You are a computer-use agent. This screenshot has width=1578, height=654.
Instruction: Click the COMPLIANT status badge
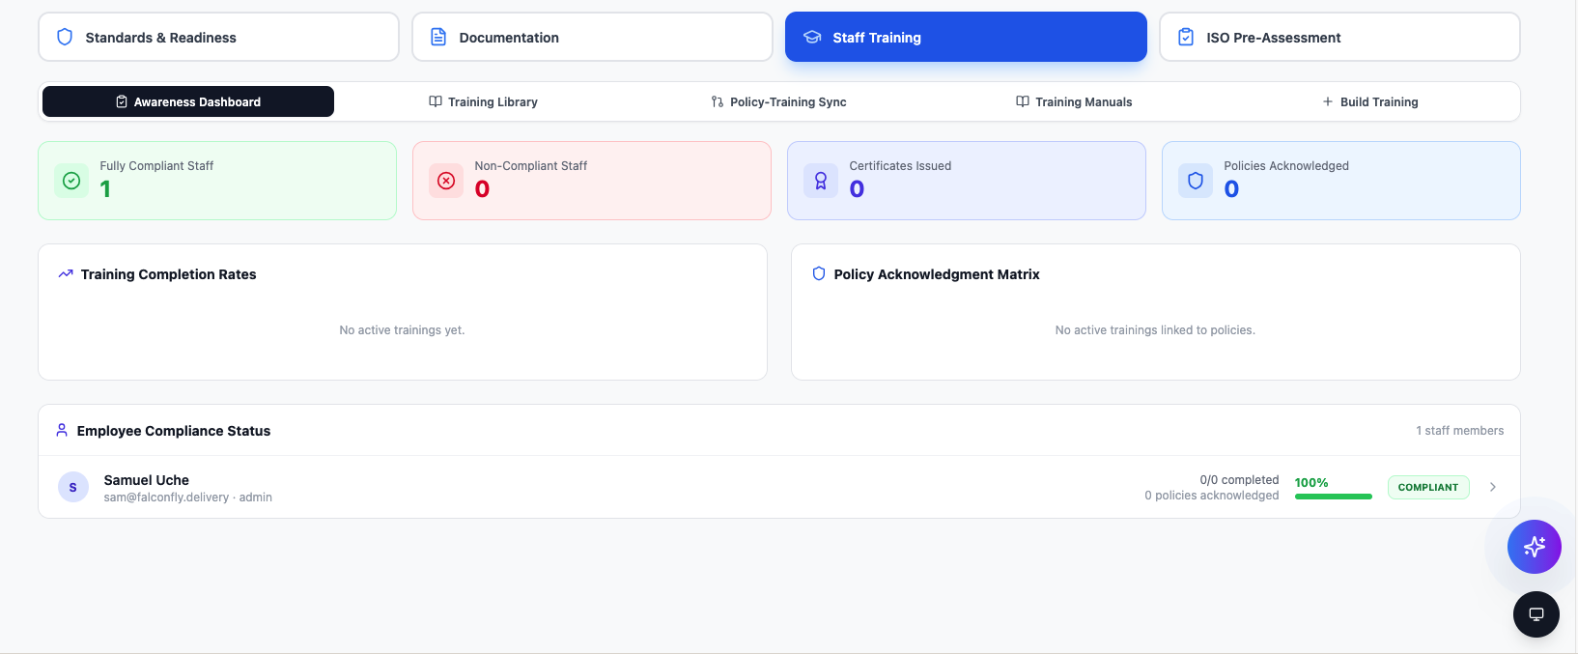1428,487
